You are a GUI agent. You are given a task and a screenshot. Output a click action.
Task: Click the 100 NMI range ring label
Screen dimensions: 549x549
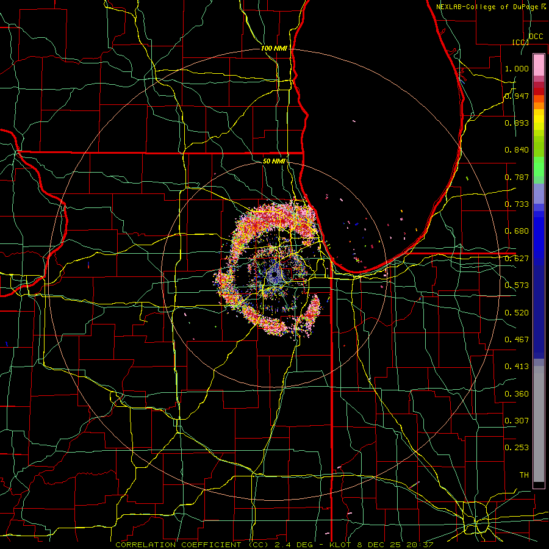[x=274, y=48]
